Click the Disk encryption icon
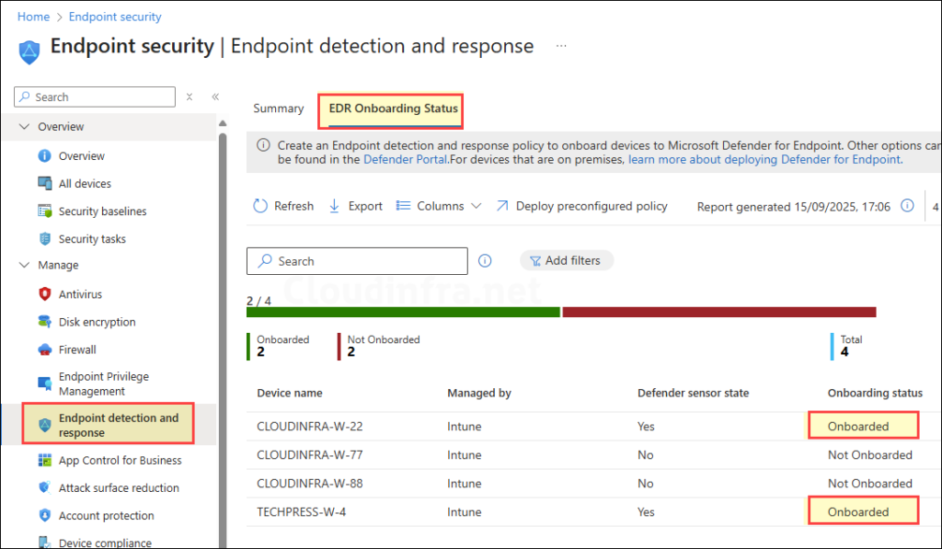This screenshot has width=942, height=549. [x=44, y=321]
